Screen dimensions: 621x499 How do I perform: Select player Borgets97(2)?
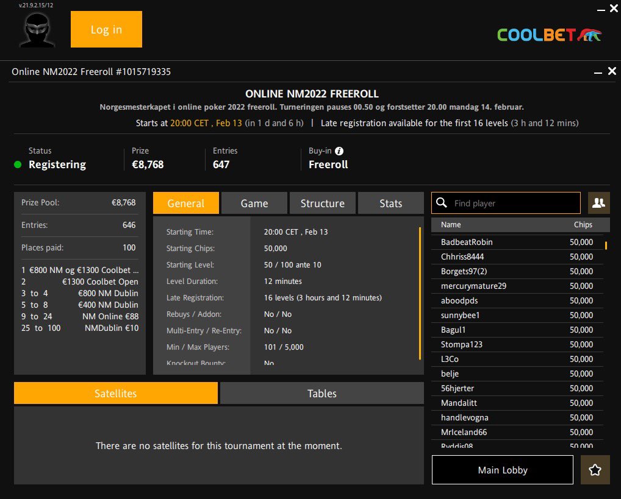(517, 271)
